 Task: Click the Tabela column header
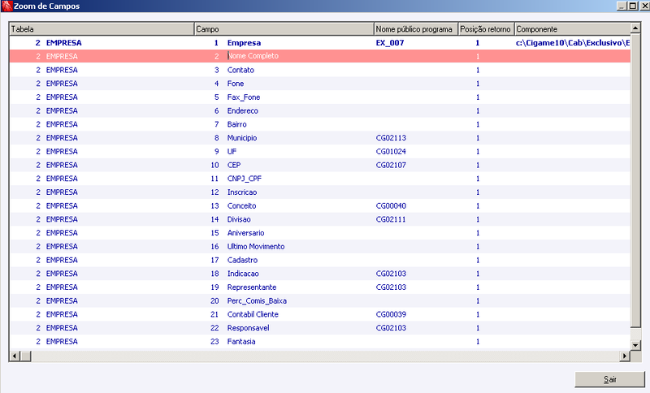point(102,29)
